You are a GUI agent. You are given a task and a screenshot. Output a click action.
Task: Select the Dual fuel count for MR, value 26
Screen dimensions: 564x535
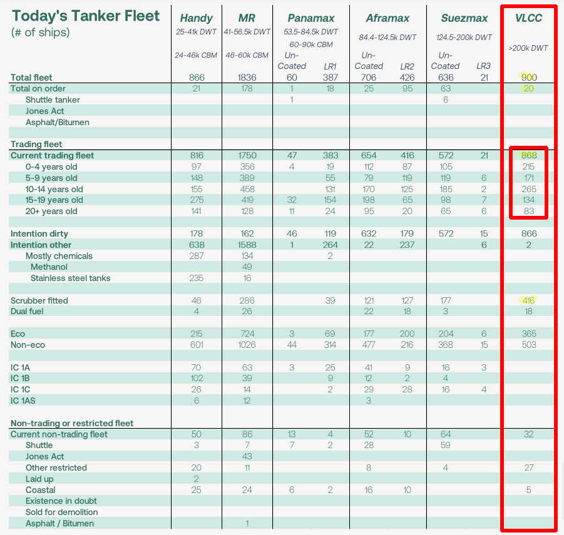pyautogui.click(x=247, y=312)
